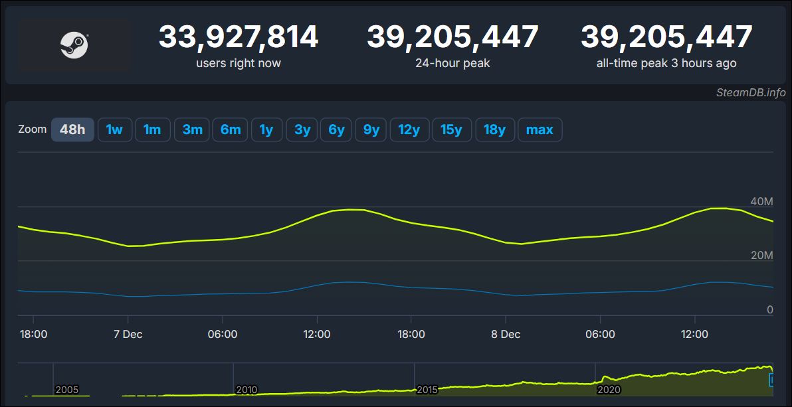Pick the 3y zoom option
Viewport: 792px width, 407px height.
coord(302,129)
